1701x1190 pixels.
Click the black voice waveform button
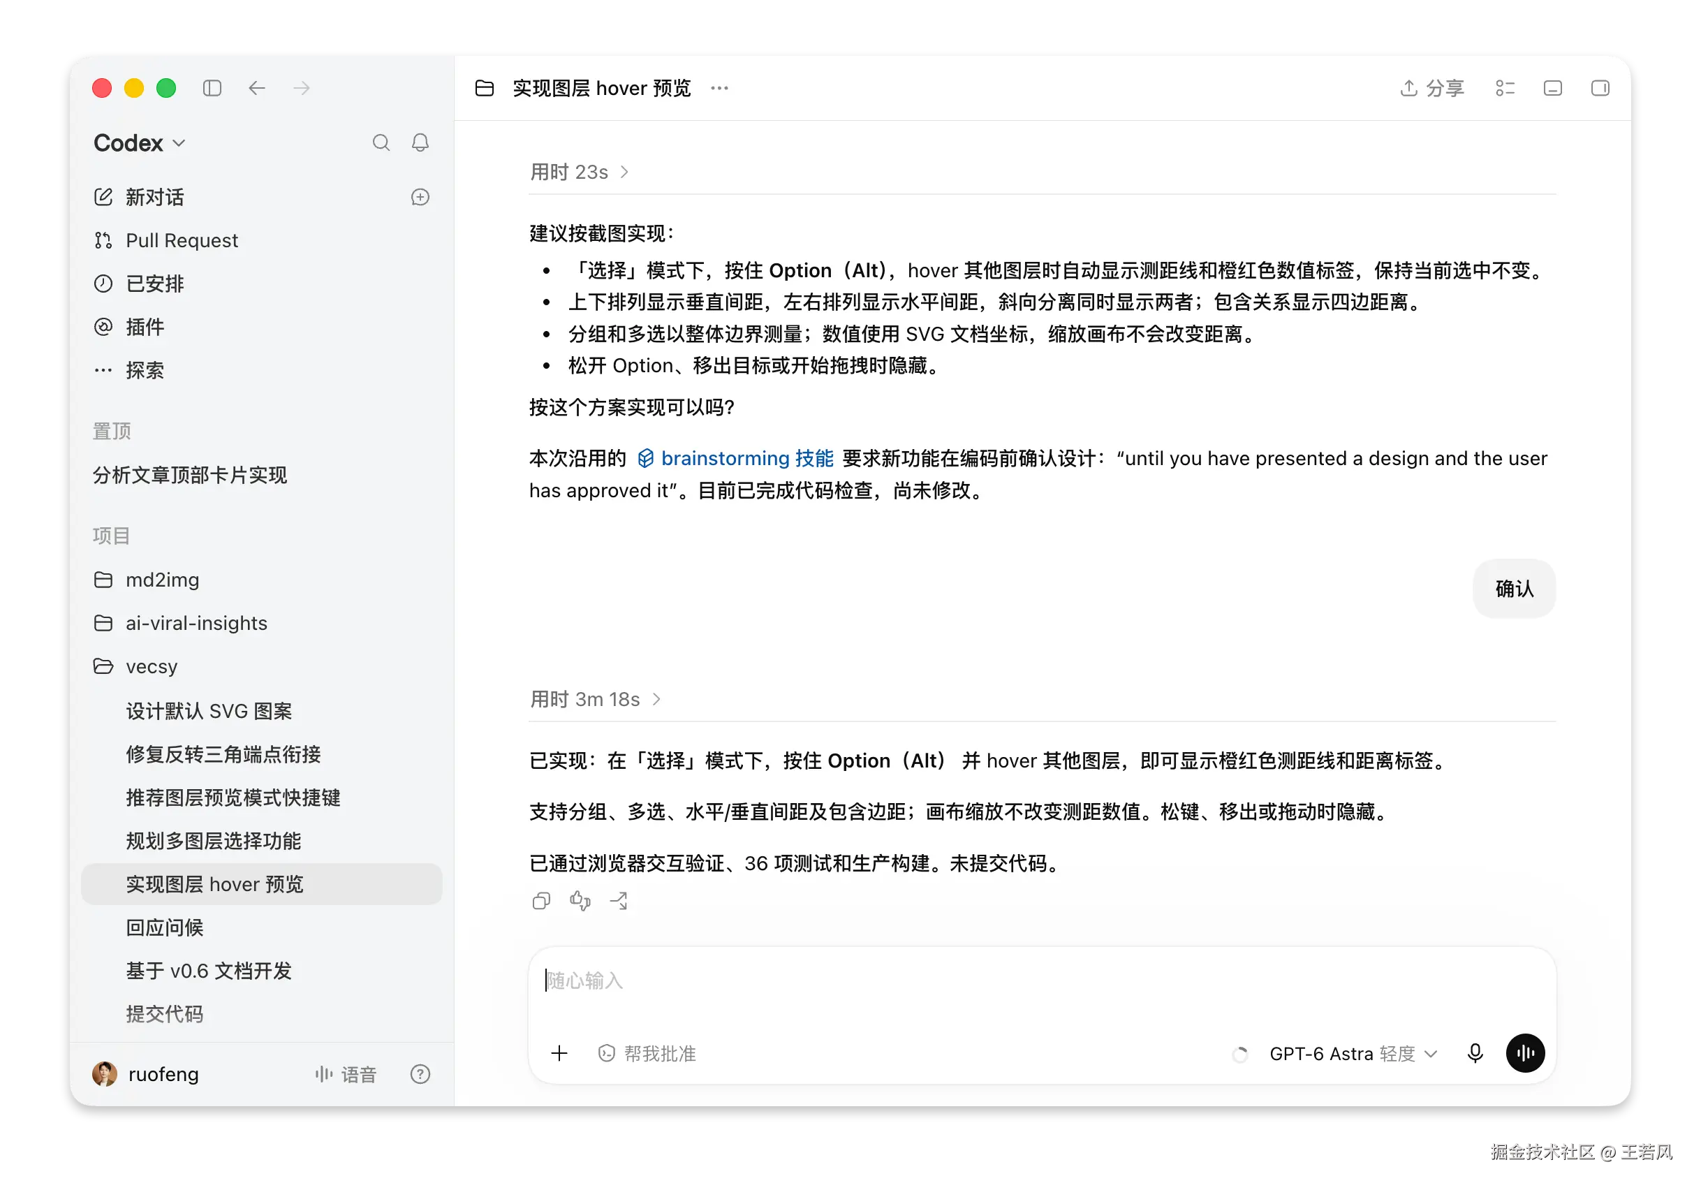click(1526, 1053)
